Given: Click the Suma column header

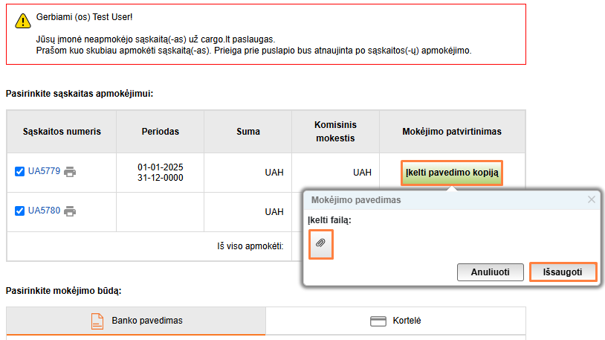Looking at the screenshot, I should pos(248,132).
